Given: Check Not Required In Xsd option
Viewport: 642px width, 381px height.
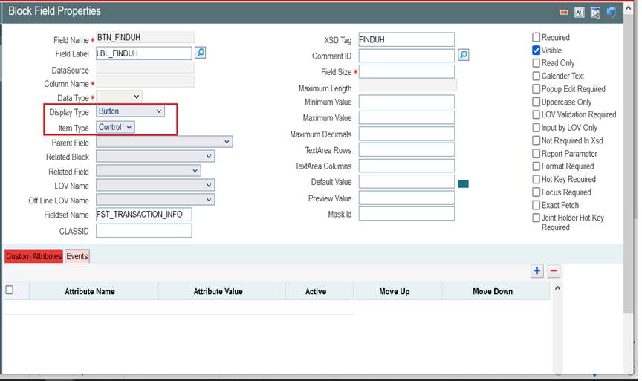Looking at the screenshot, I should [536, 140].
